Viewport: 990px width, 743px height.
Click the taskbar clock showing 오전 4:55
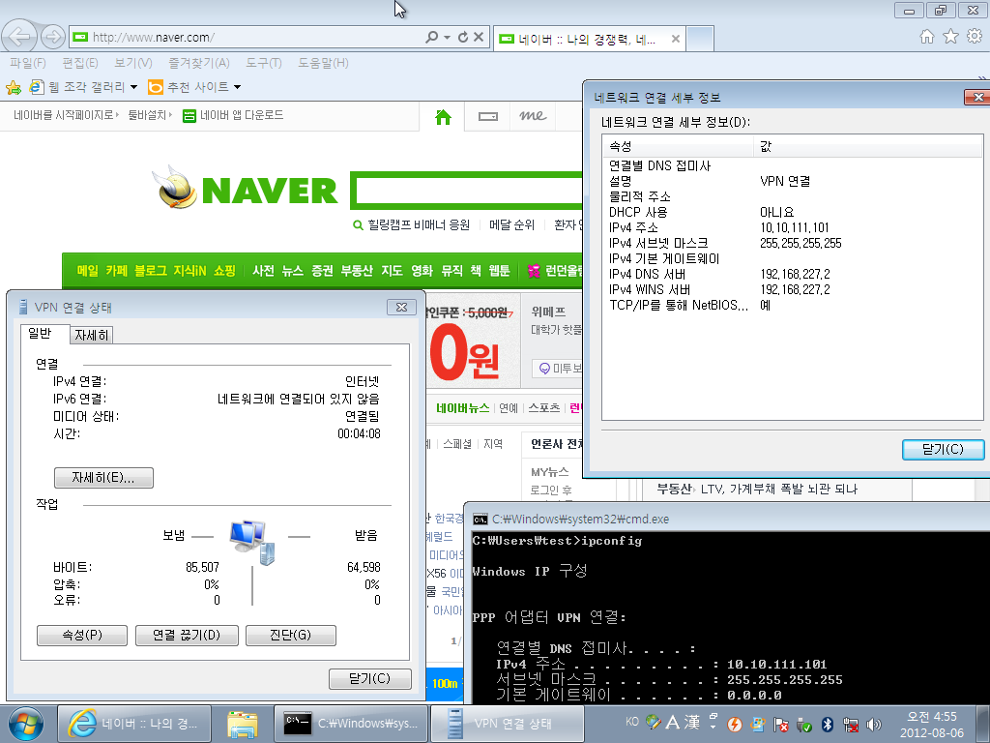(x=932, y=724)
